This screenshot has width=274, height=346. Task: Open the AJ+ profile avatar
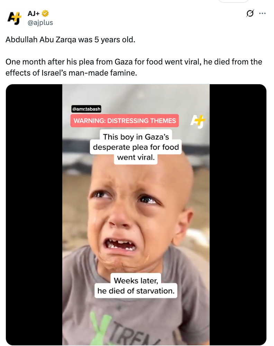[x=15, y=18]
